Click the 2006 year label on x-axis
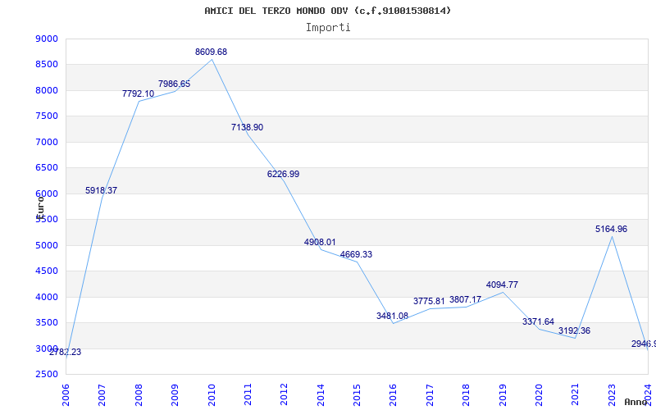Image resolution: width=656 pixels, height=410 pixels. (66, 392)
